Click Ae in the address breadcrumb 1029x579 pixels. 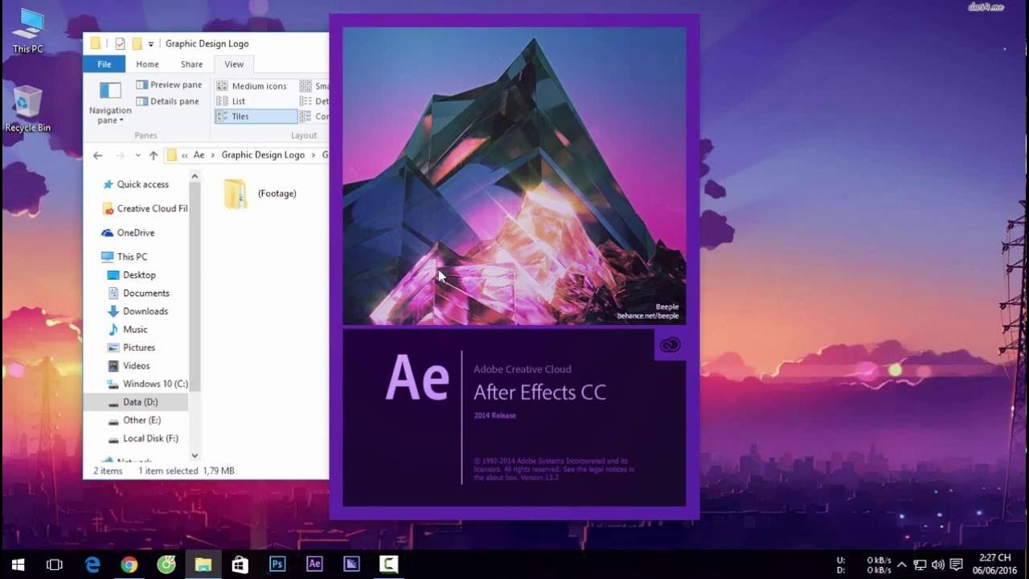(199, 155)
